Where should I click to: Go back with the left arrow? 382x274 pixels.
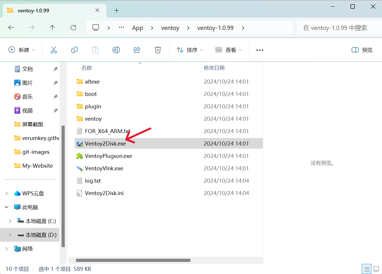11,28
